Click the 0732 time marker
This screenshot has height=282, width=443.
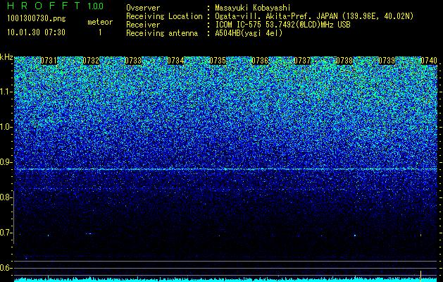(x=91, y=61)
